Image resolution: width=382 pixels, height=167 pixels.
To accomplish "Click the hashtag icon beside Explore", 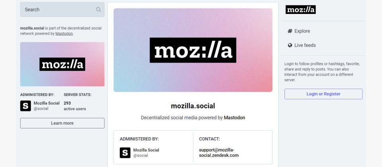I will tap(290, 31).
